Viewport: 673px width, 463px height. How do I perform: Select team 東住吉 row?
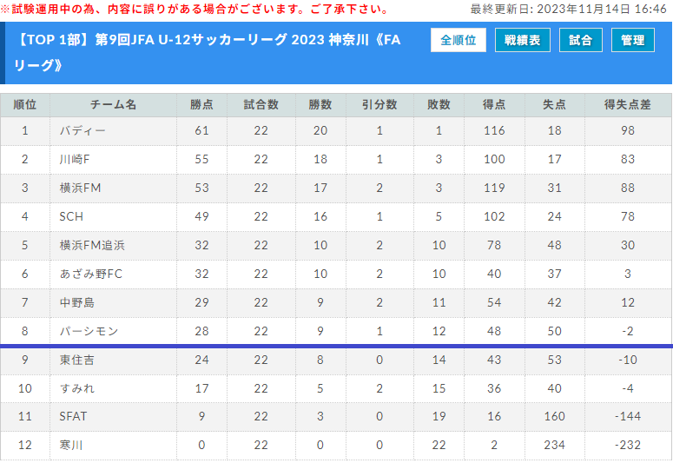(336, 360)
